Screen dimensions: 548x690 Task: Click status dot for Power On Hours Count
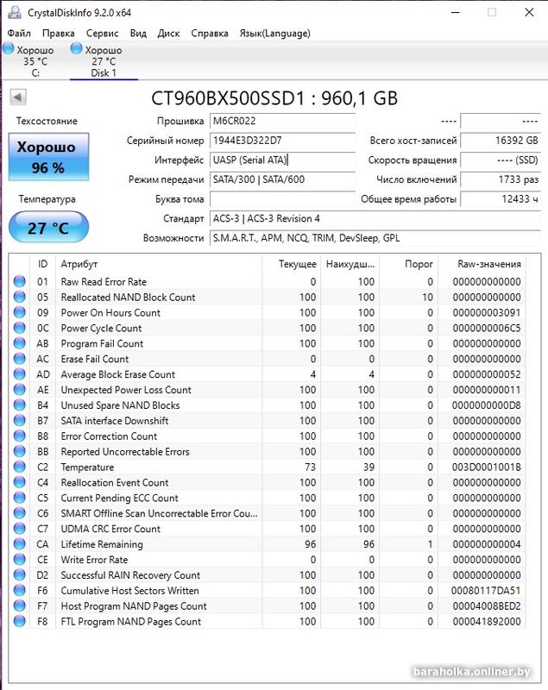(x=19, y=312)
